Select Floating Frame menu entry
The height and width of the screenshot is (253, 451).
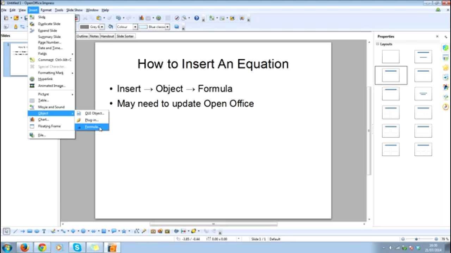(x=51, y=126)
